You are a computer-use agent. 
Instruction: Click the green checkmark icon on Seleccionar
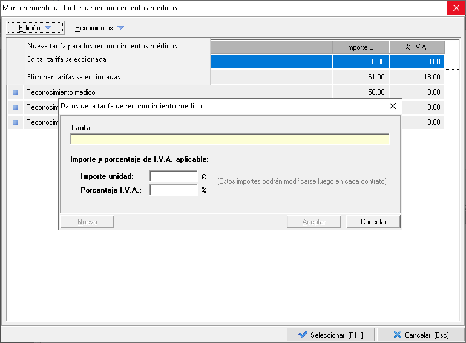(x=302, y=335)
